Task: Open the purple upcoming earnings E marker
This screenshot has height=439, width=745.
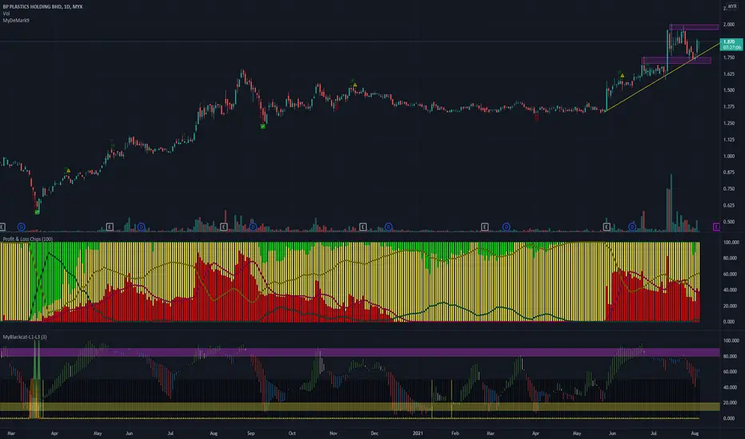Action: click(x=716, y=227)
